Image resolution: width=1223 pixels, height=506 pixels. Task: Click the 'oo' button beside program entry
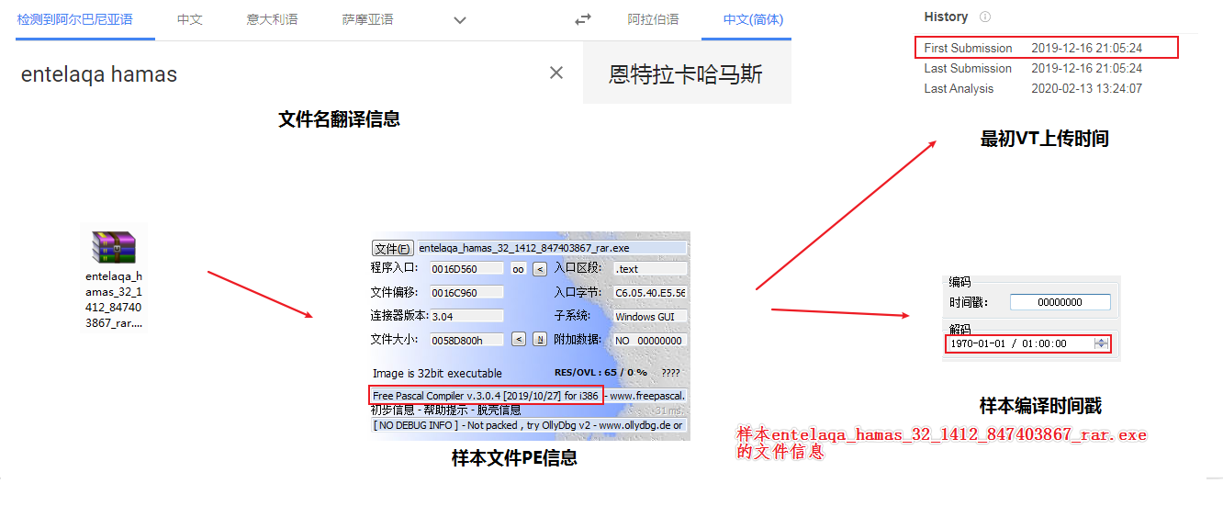(518, 268)
